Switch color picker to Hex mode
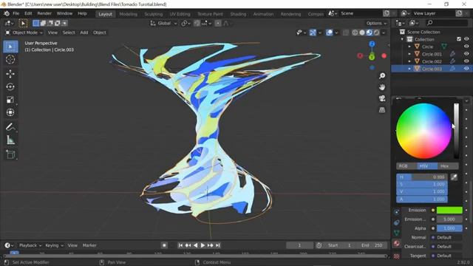Screen dimensions: 473x266 [x=449, y=166]
